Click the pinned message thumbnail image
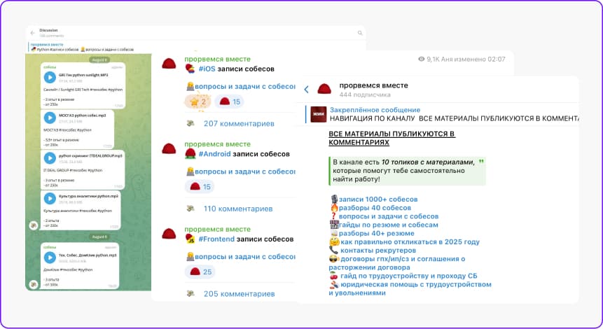 319,114
